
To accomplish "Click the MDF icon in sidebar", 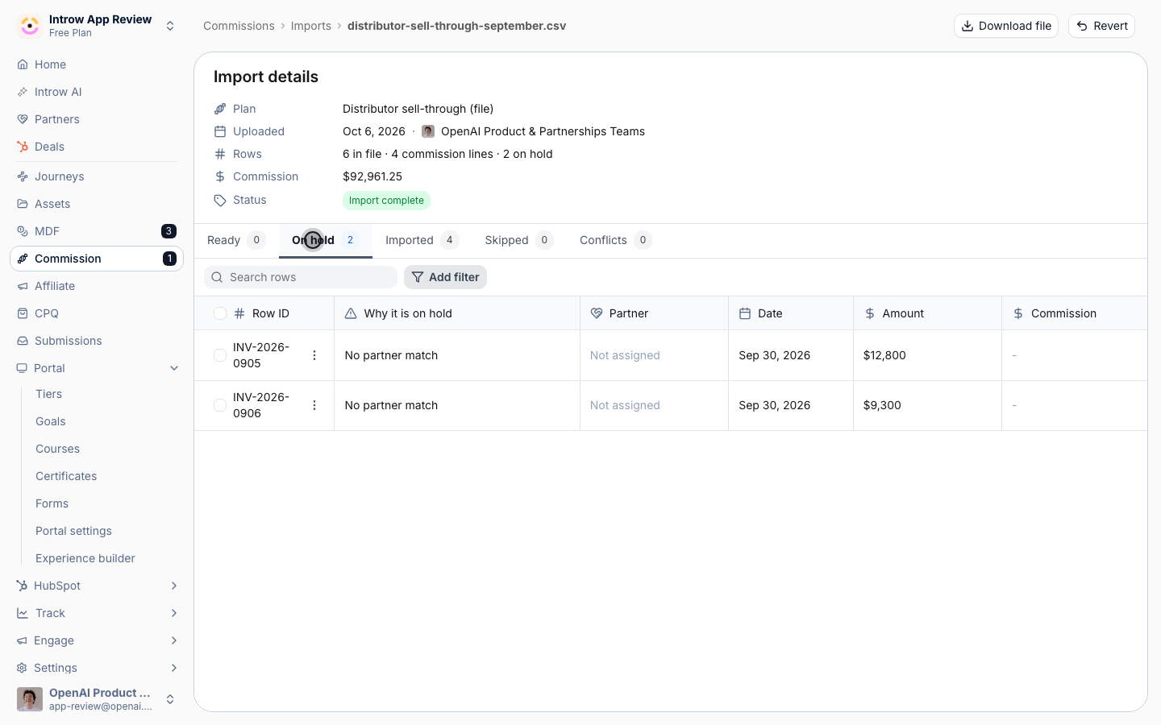I will click(23, 231).
